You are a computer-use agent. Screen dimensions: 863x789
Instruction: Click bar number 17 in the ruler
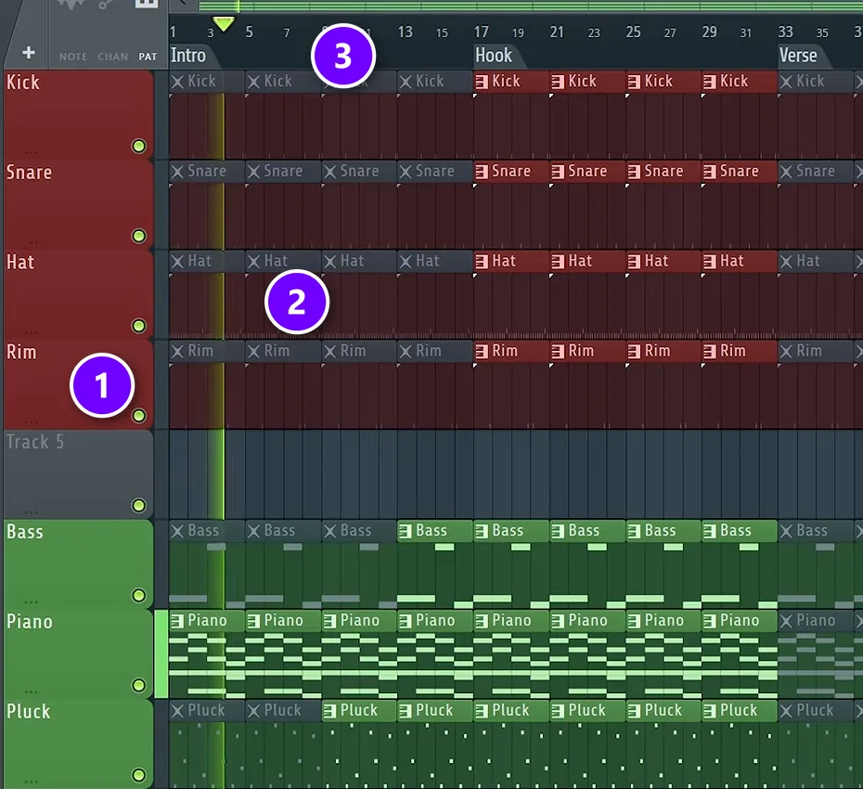click(x=481, y=32)
